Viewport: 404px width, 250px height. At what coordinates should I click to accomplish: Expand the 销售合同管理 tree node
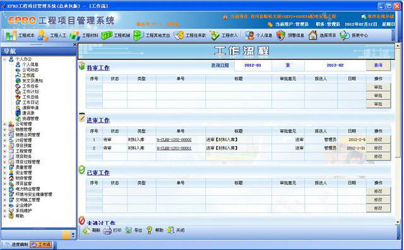point(4,135)
